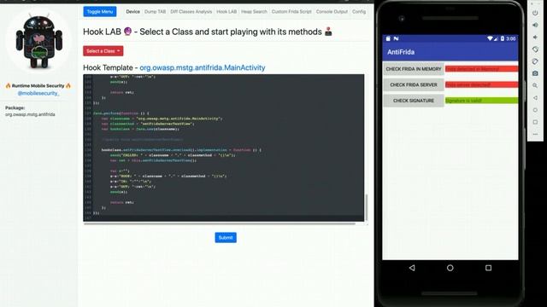Click the Hook LAB page heading
Screen dimensions: 547x307
208,32
